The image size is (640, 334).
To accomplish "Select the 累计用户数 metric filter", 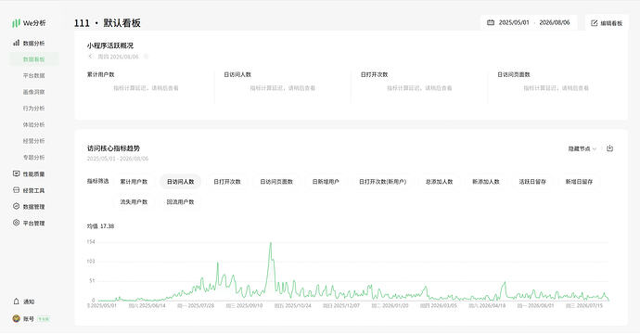I will pyautogui.click(x=134, y=181).
